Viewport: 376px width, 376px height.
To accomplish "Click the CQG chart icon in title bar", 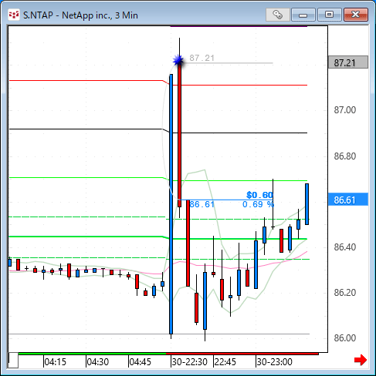I will pos(14,15).
